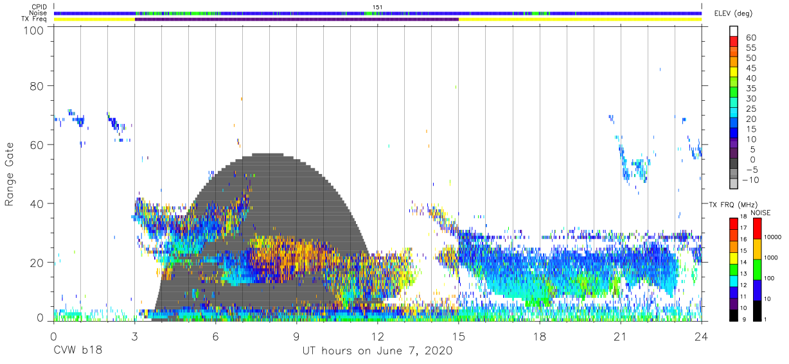789x364 pixels.
Task: Click UT hours axis tick '9'
Action: pos(296,336)
